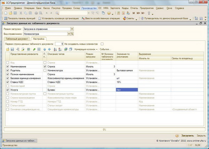
Task: Move the row down with the blue arrow
Action: (x=49, y=49)
